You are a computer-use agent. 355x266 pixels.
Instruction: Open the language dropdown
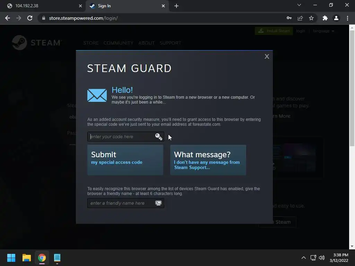[323, 31]
